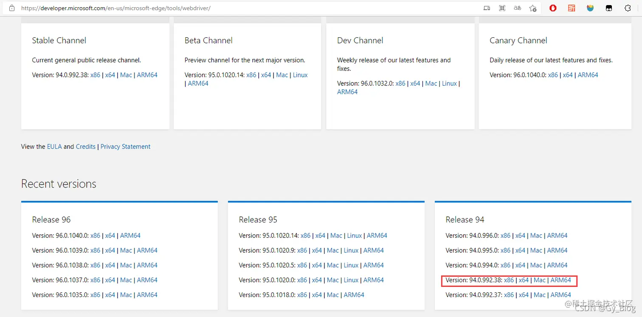Open the Tampermonkey extension icon

tap(609, 8)
